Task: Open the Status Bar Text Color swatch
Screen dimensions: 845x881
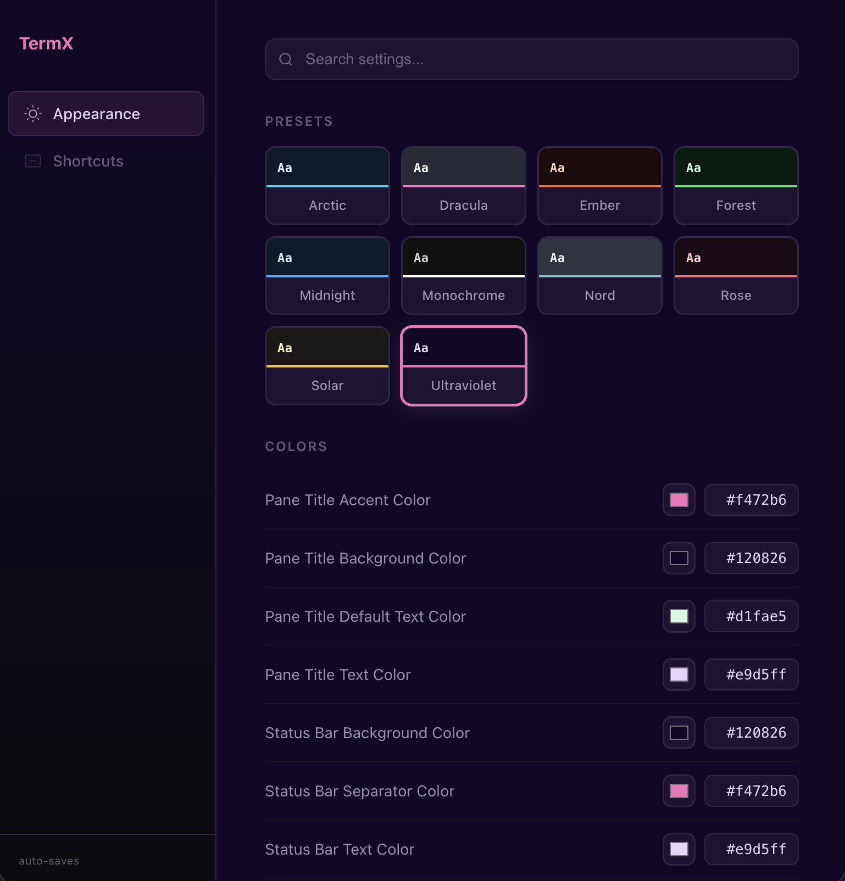Action: click(679, 849)
